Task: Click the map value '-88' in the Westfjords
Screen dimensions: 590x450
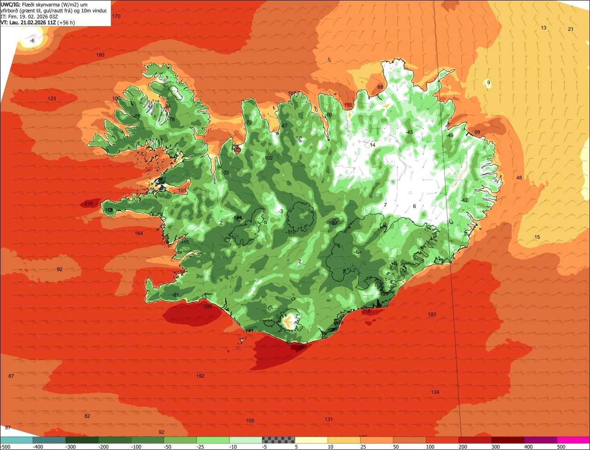Action: point(136,116)
